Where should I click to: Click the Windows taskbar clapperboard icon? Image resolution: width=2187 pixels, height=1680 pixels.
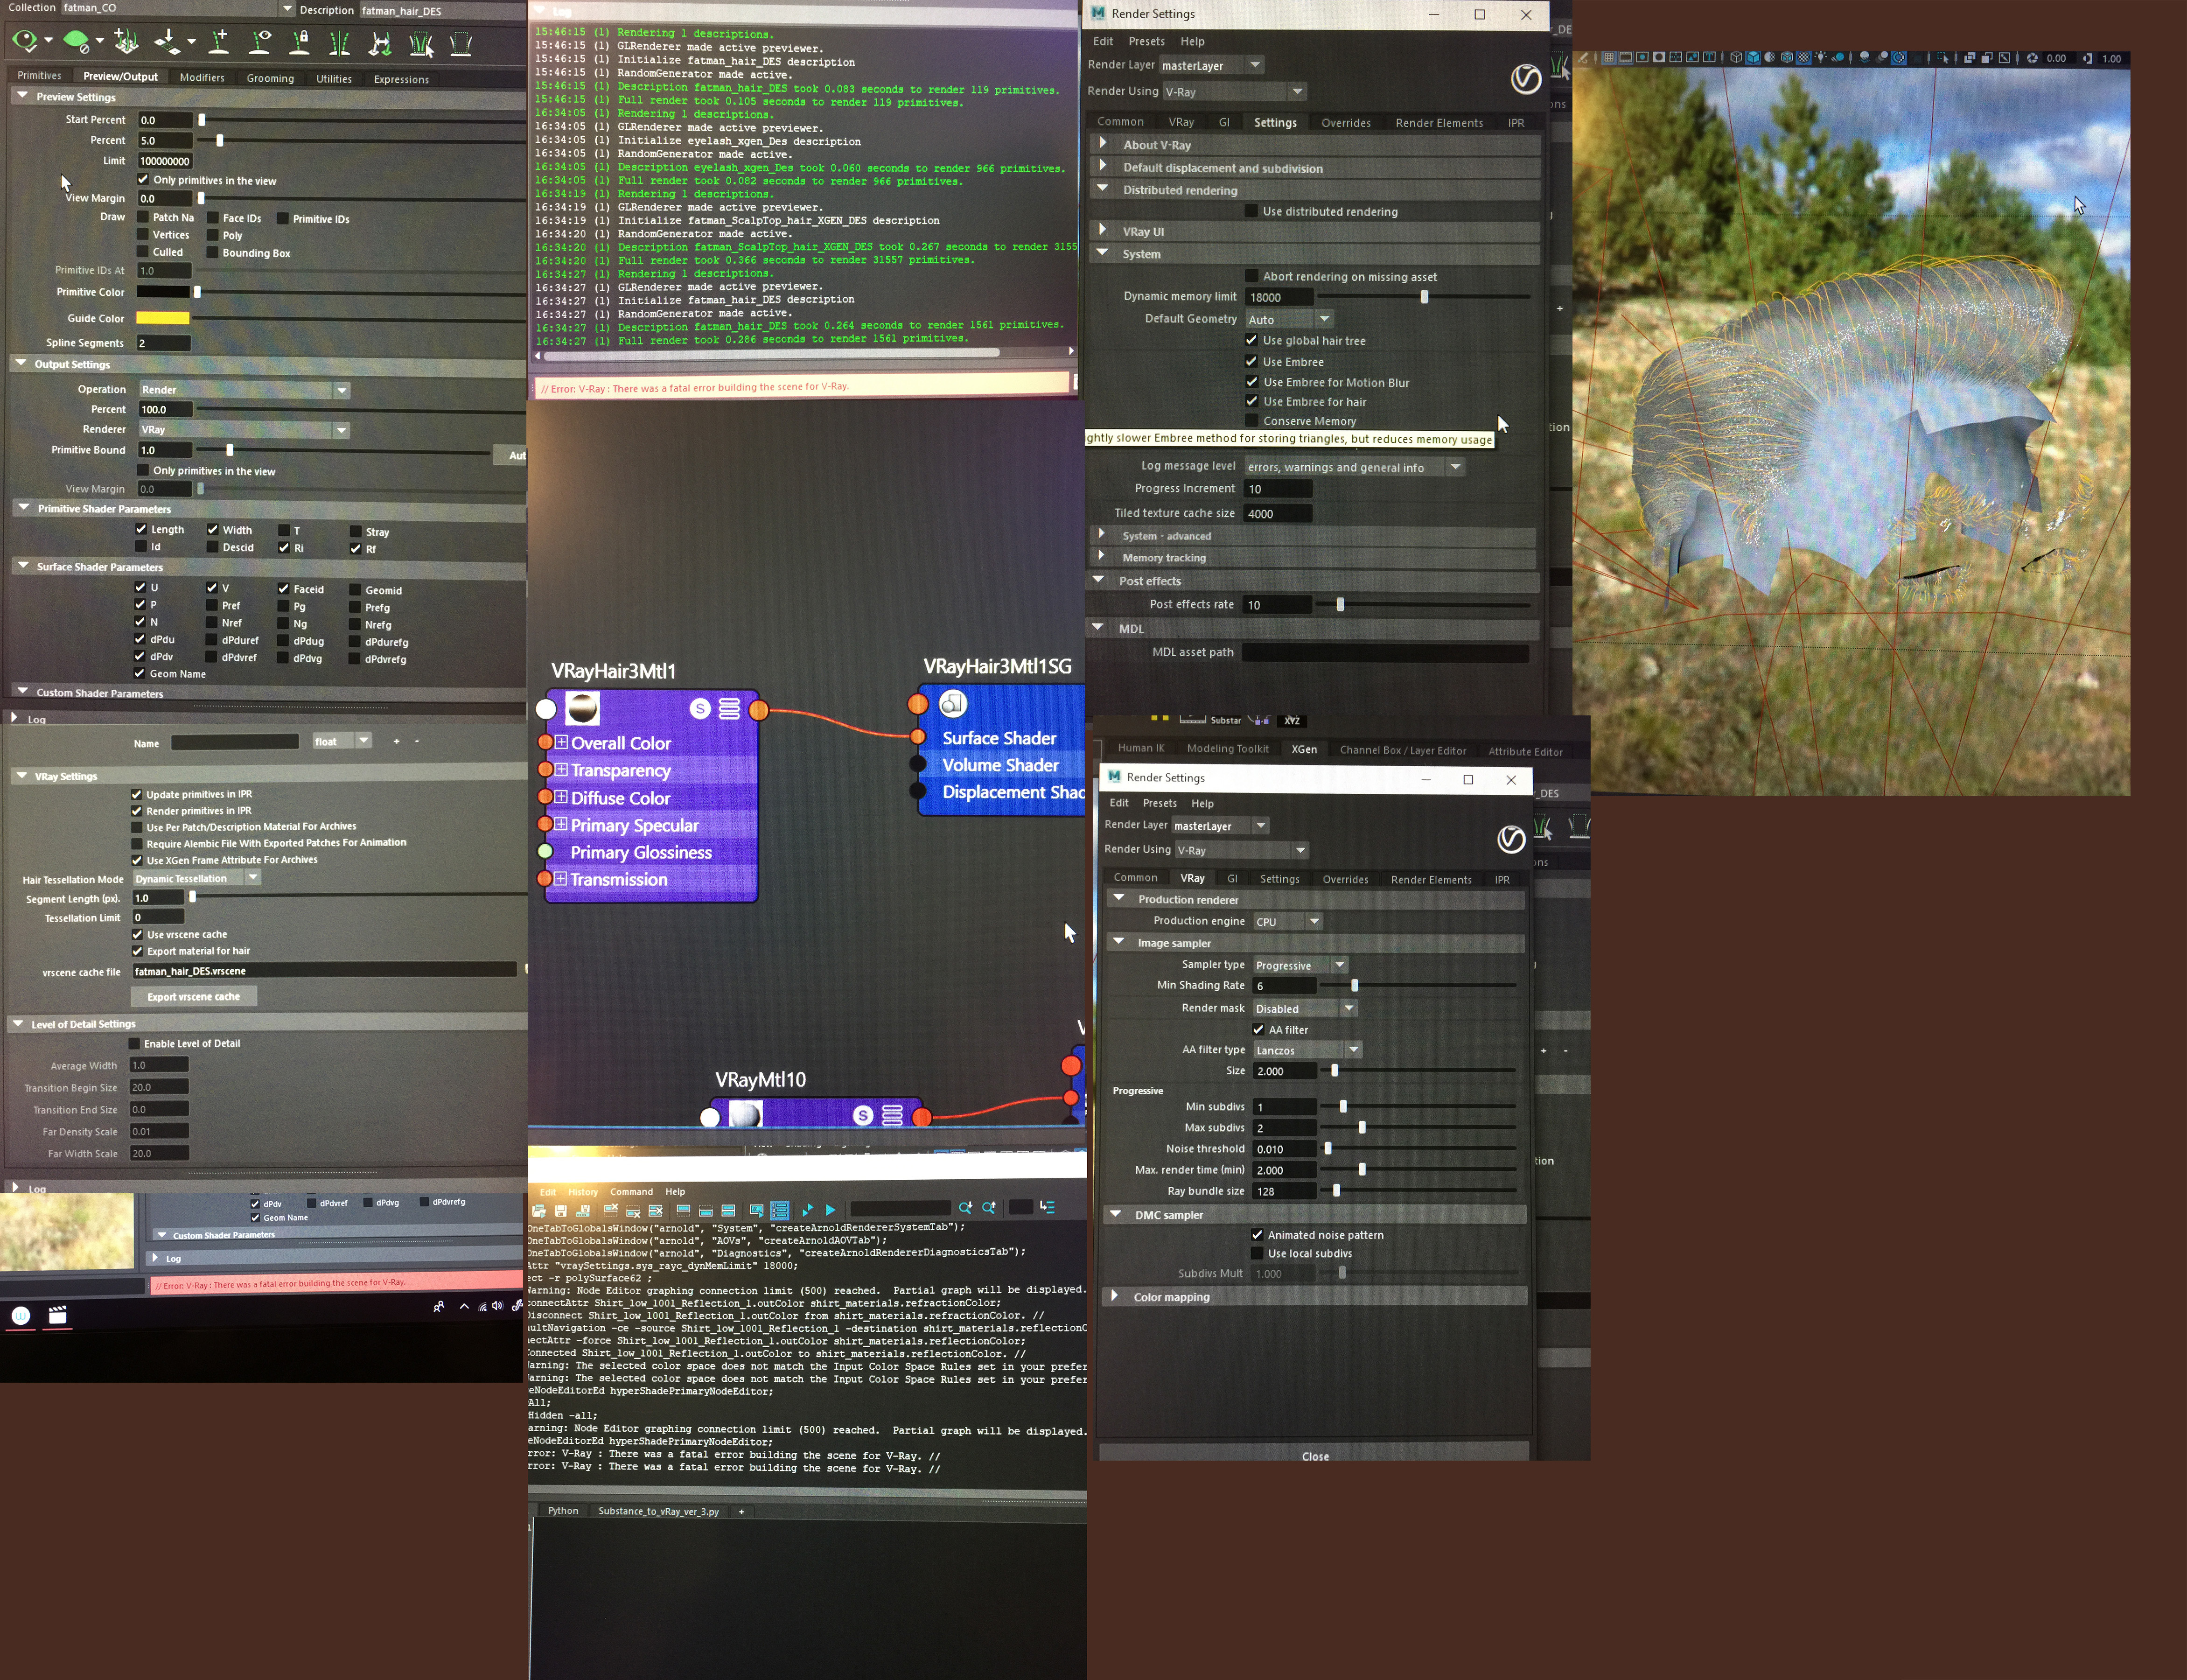coord(58,1316)
